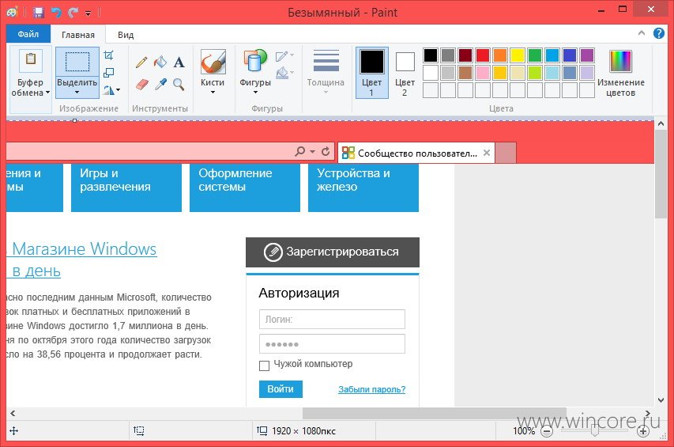Open the Файл menu

coord(28,34)
